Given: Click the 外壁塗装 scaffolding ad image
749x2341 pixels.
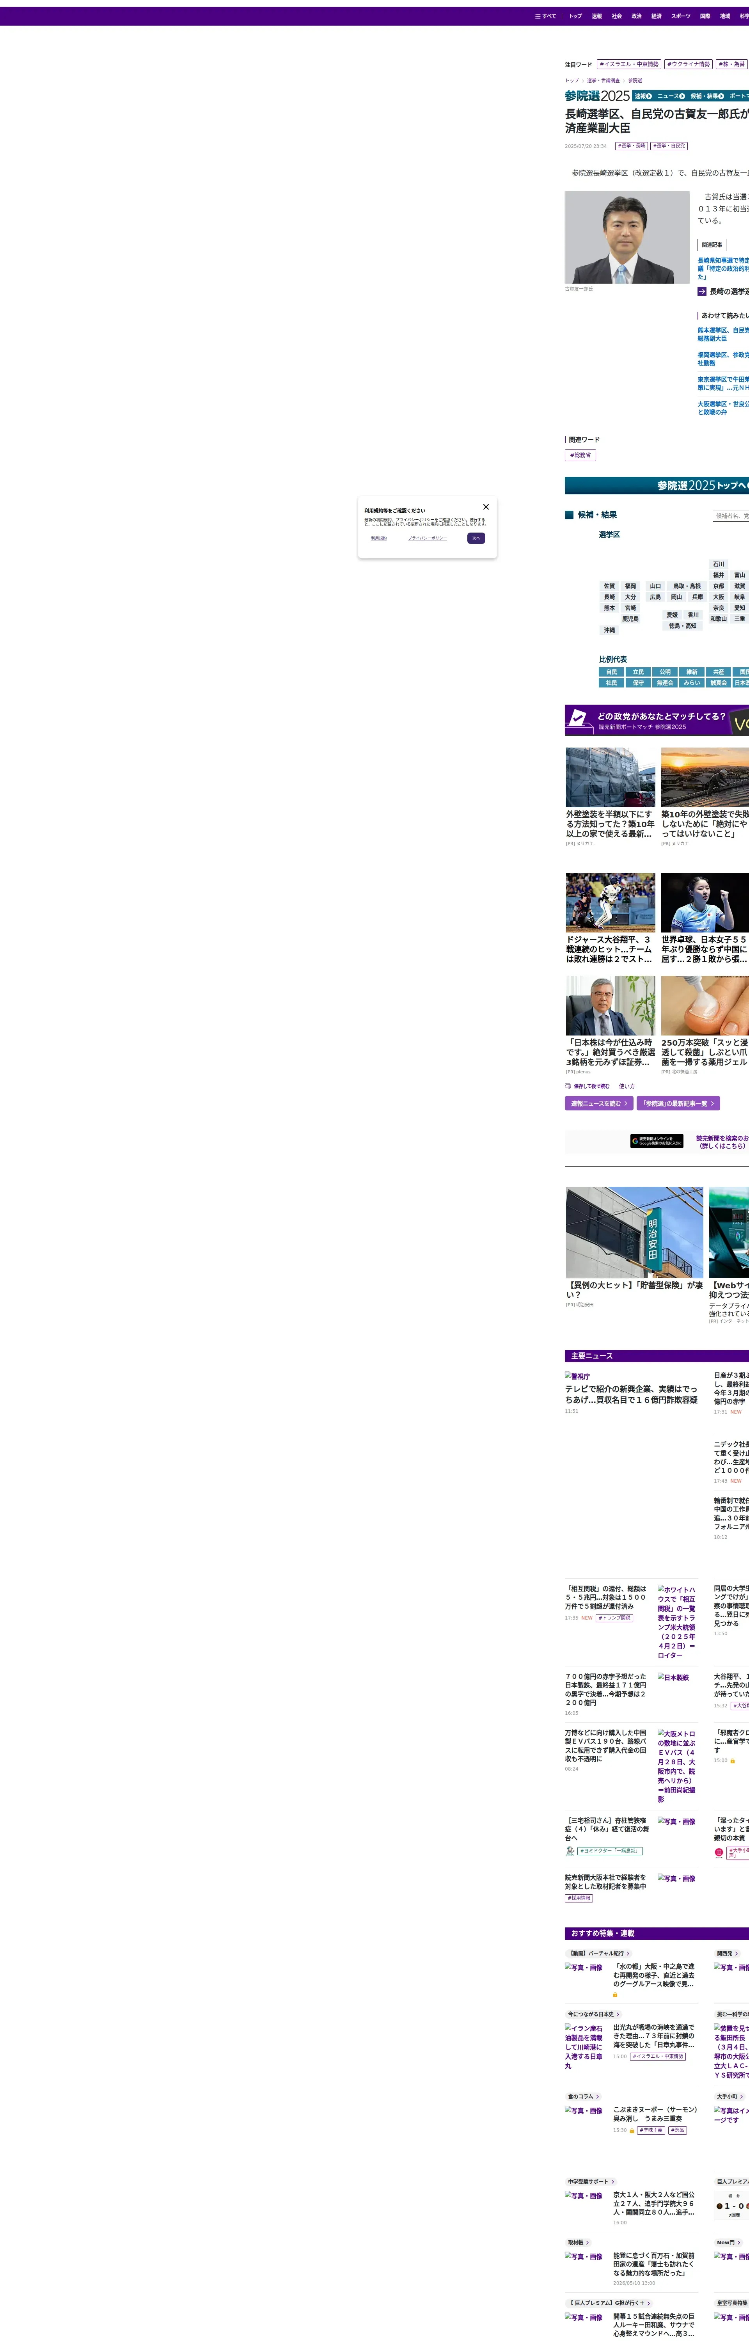Looking at the screenshot, I should click(x=611, y=777).
